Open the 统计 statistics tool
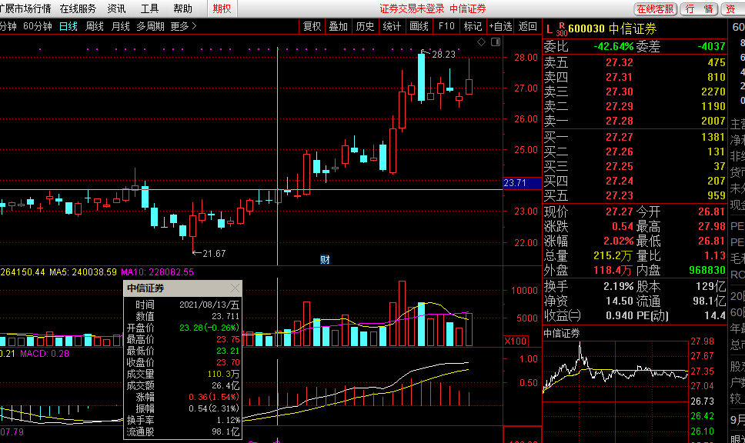Viewport: 745px width, 443px height. click(392, 27)
